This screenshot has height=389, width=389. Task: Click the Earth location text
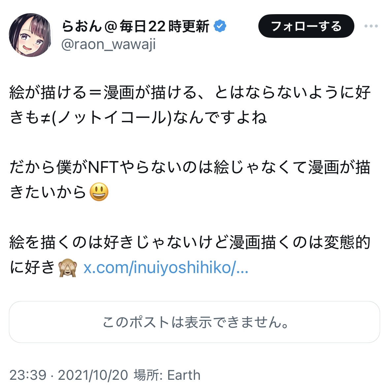[184, 375]
